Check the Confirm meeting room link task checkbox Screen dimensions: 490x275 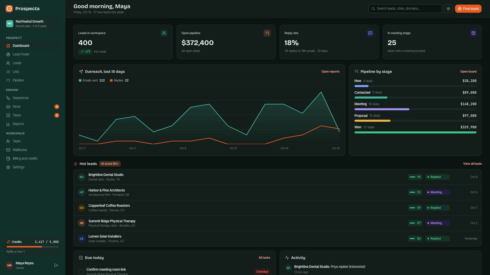(81, 272)
